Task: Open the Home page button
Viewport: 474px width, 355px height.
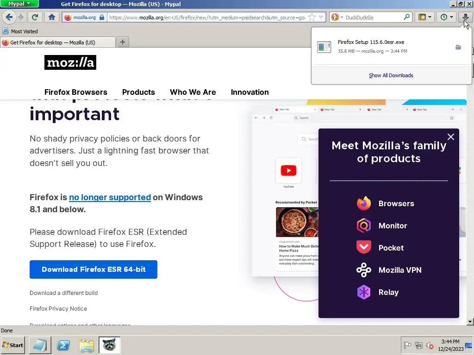Action: point(52,17)
